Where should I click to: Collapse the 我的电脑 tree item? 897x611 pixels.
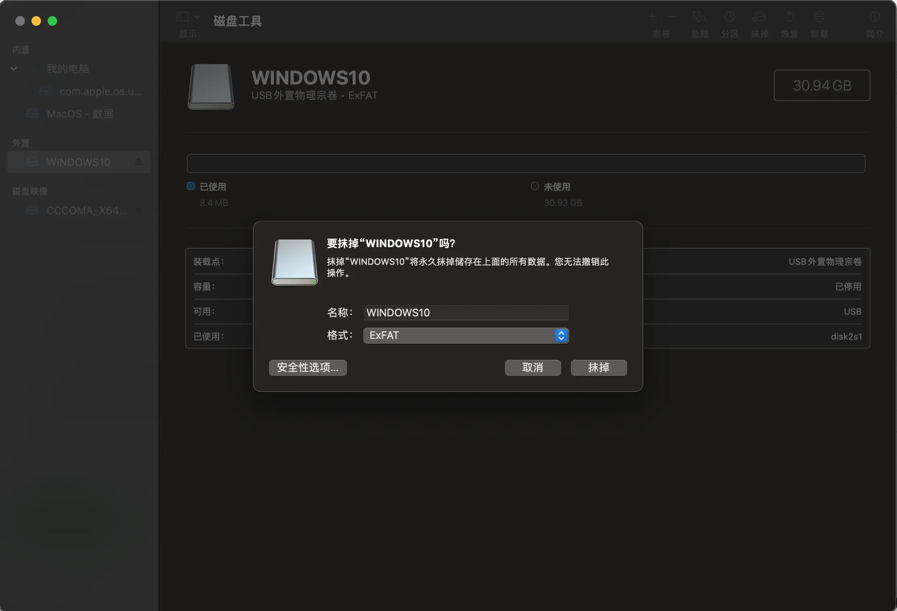tap(14, 68)
